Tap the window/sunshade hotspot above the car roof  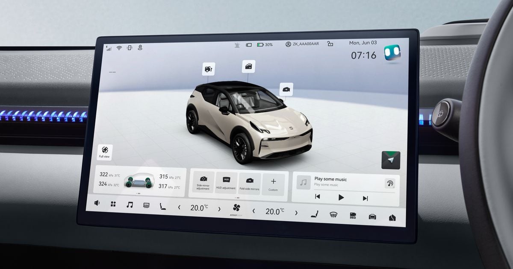point(248,66)
